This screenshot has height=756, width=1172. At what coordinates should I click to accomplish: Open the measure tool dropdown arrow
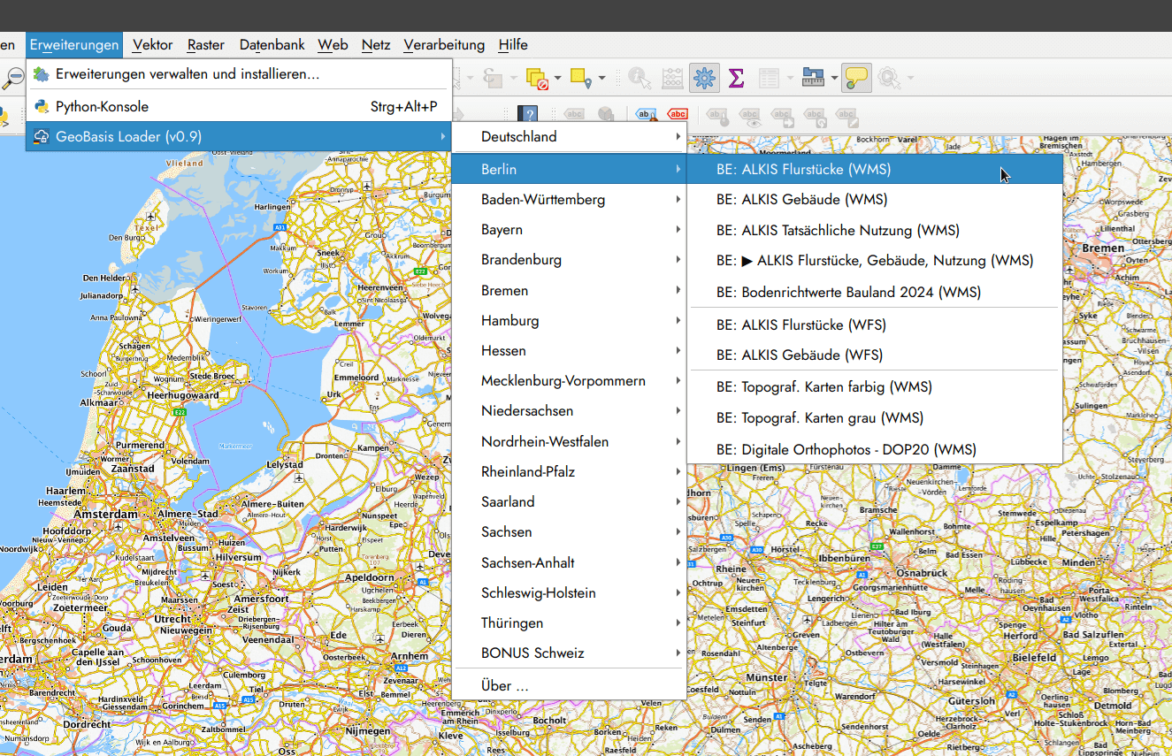[x=834, y=77]
